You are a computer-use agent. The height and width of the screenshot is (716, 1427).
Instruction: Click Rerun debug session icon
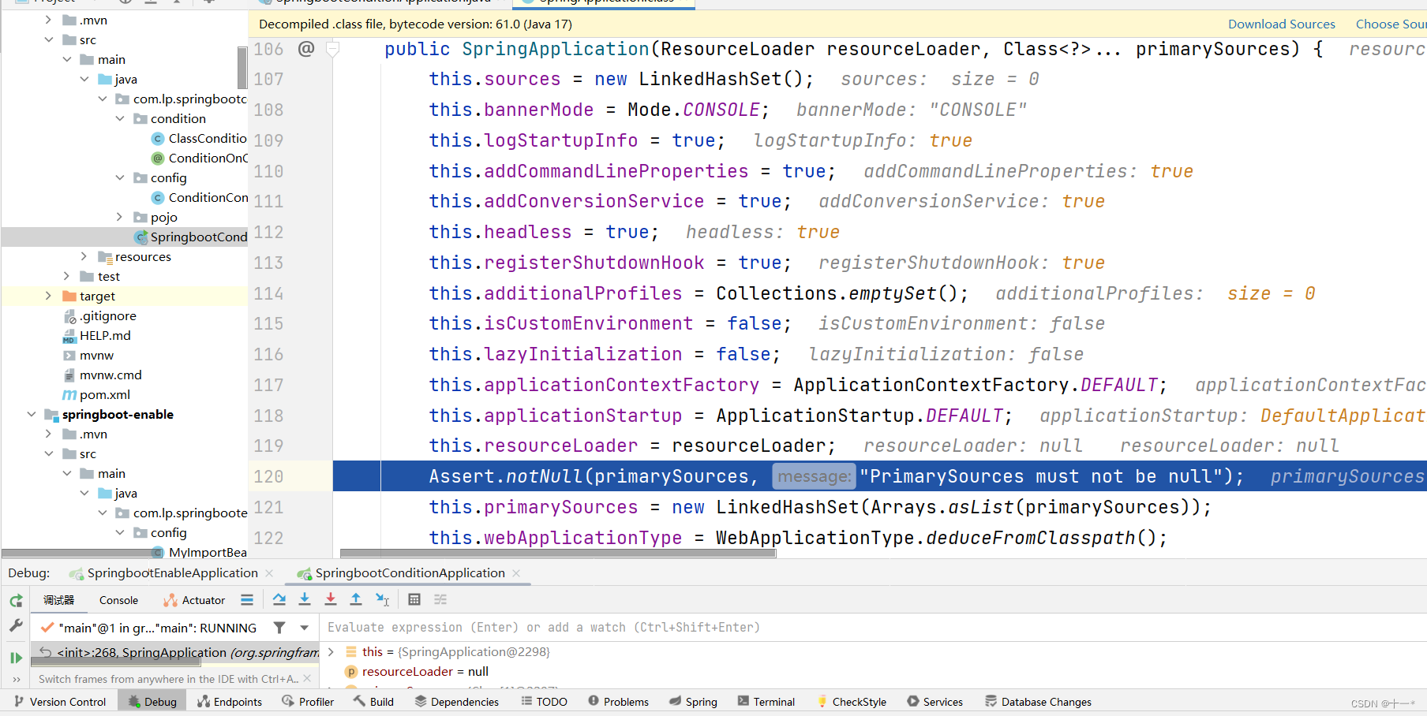click(16, 601)
